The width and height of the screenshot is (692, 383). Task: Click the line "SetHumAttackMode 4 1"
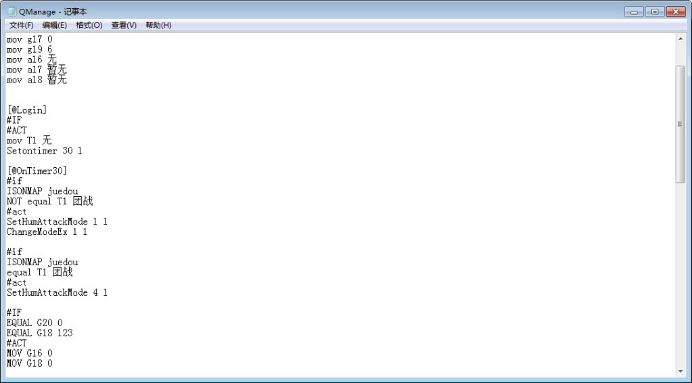click(x=57, y=293)
